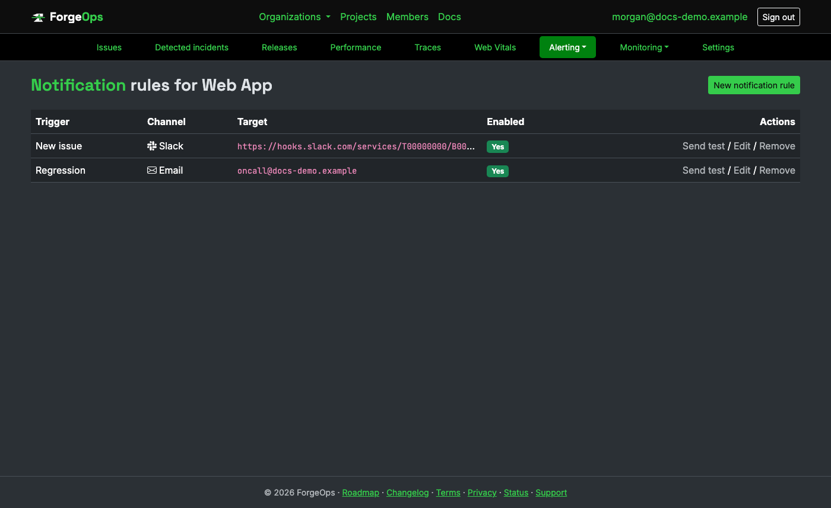The width and height of the screenshot is (831, 508).
Task: Expand the Alerting dropdown menu
Action: click(567, 47)
